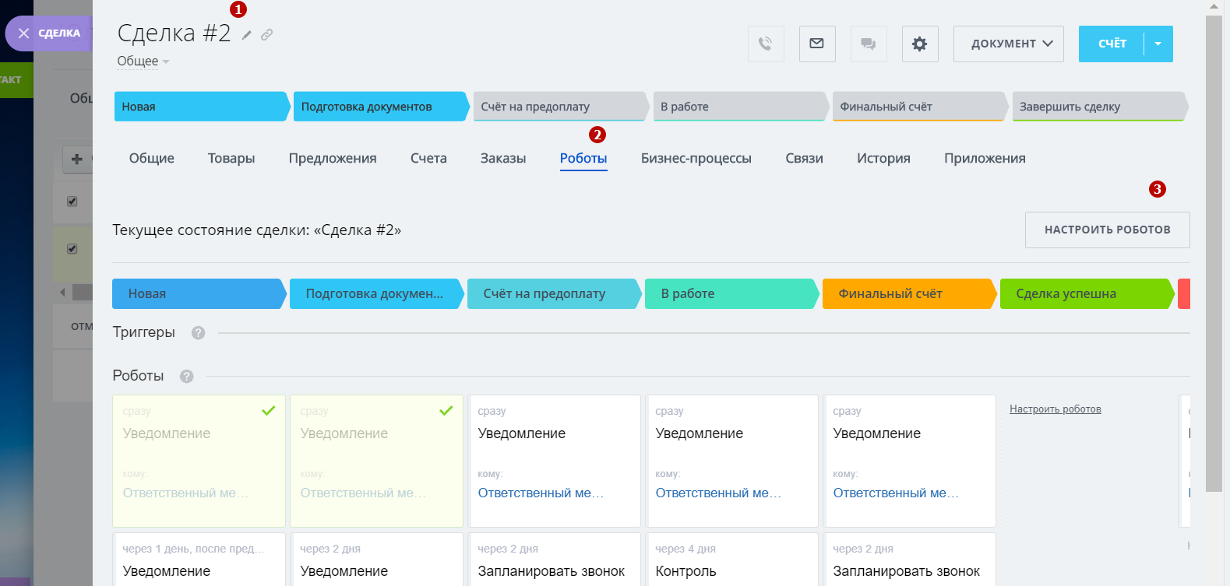Image resolution: width=1230 pixels, height=586 pixels.
Task: Select the orange Финальный счёт stage
Action: (908, 294)
